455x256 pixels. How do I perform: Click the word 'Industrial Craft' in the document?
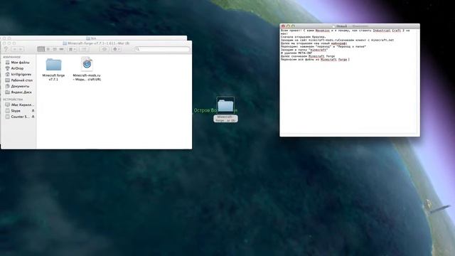[x=387, y=31]
